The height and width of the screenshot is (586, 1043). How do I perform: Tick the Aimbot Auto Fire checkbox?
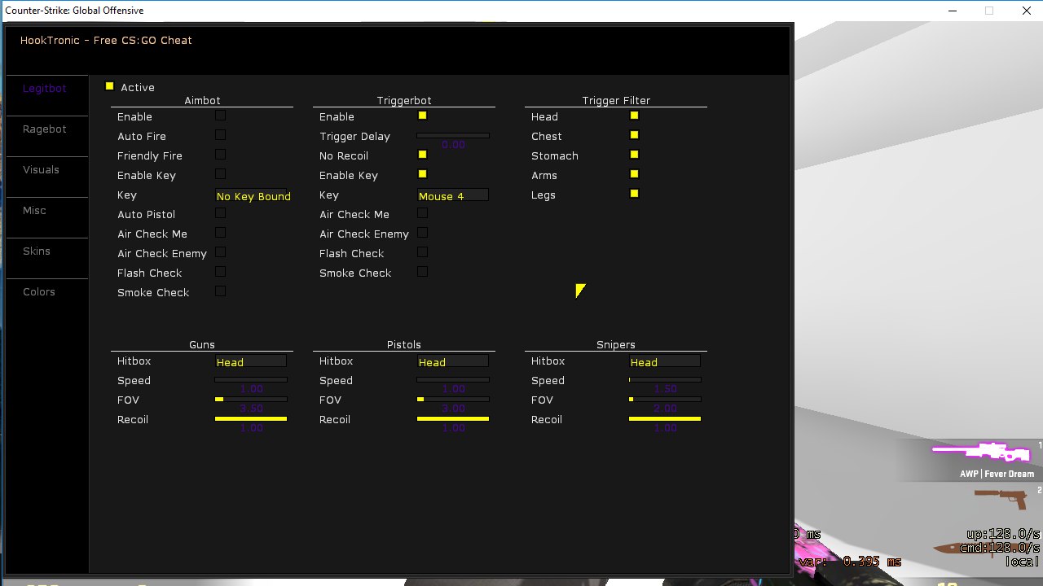click(x=220, y=135)
